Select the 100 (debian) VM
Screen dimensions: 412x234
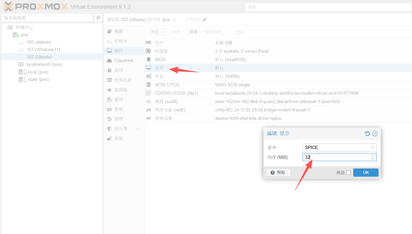(39, 42)
